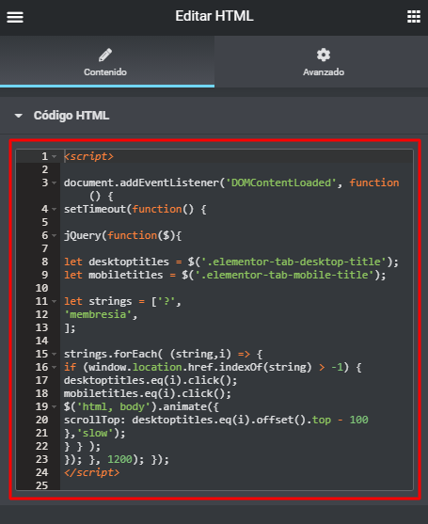Fold the setTimeout block at line 4

click(55, 209)
